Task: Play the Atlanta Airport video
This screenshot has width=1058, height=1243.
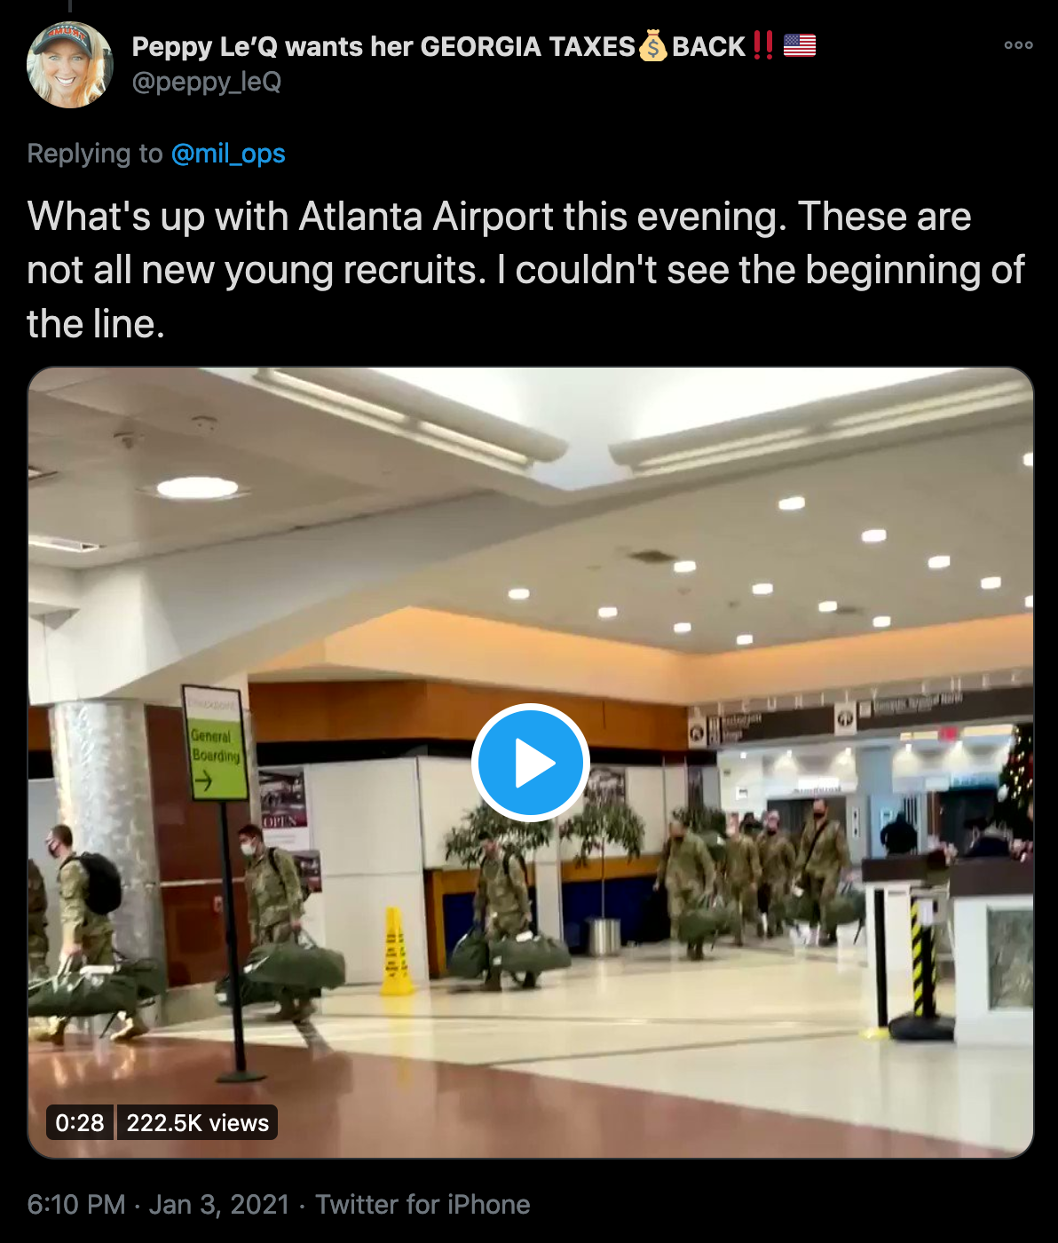Action: click(x=531, y=763)
